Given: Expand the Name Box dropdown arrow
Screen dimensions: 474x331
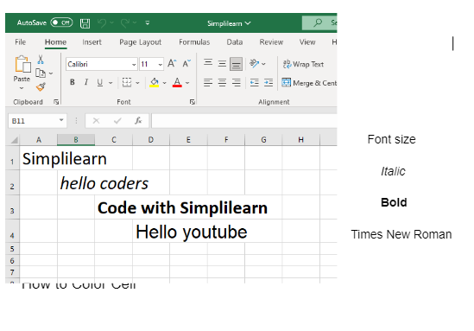Looking at the screenshot, I should [61, 121].
